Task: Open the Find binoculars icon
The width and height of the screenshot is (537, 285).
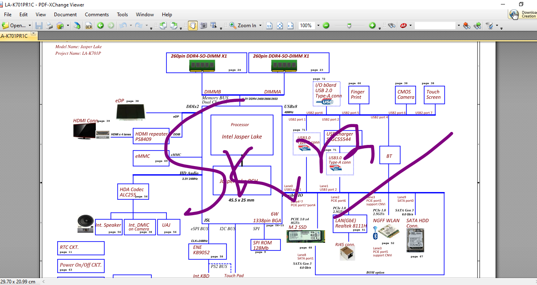Action: coord(392,25)
